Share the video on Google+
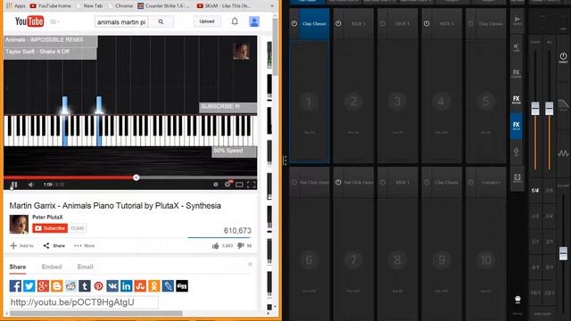 coord(43,285)
